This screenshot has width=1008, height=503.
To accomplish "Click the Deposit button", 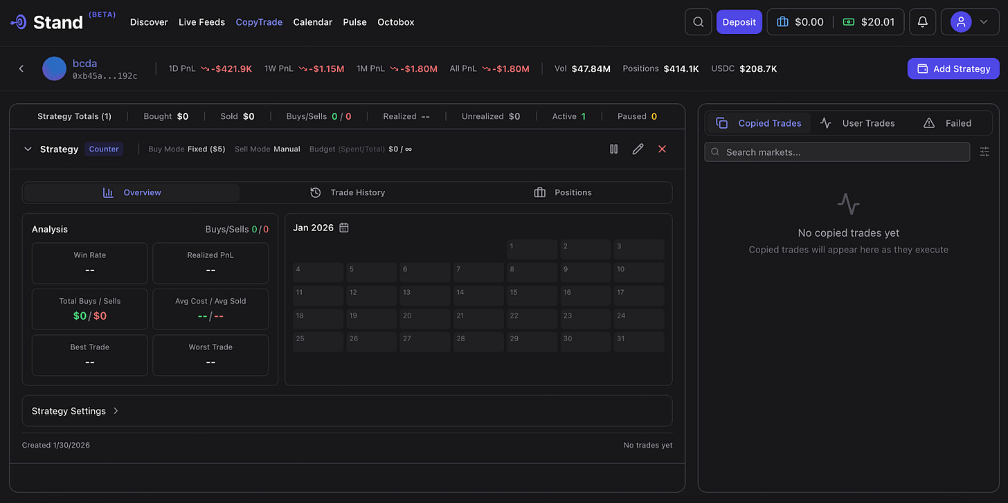I will pos(739,22).
